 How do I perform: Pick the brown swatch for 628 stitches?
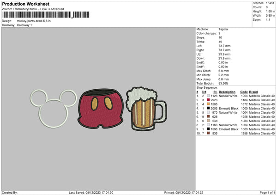pyautogui.click(x=209, y=116)
